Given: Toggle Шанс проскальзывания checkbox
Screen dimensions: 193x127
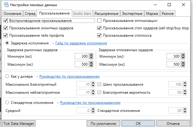Looking at the screenshot, I should 99,84.
